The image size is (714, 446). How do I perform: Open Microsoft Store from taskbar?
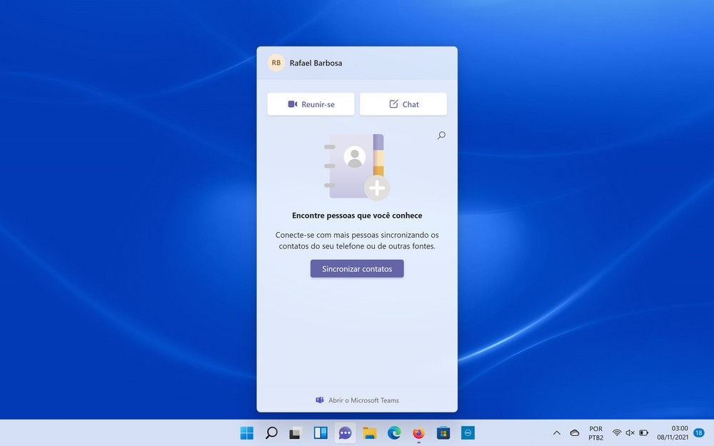443,433
